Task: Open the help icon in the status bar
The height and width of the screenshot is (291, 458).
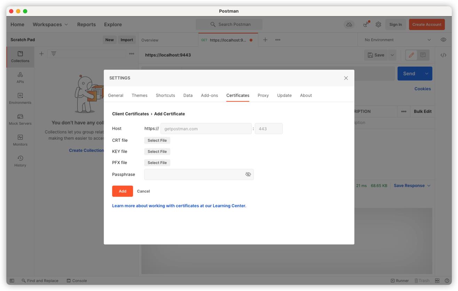Action: pos(447,281)
